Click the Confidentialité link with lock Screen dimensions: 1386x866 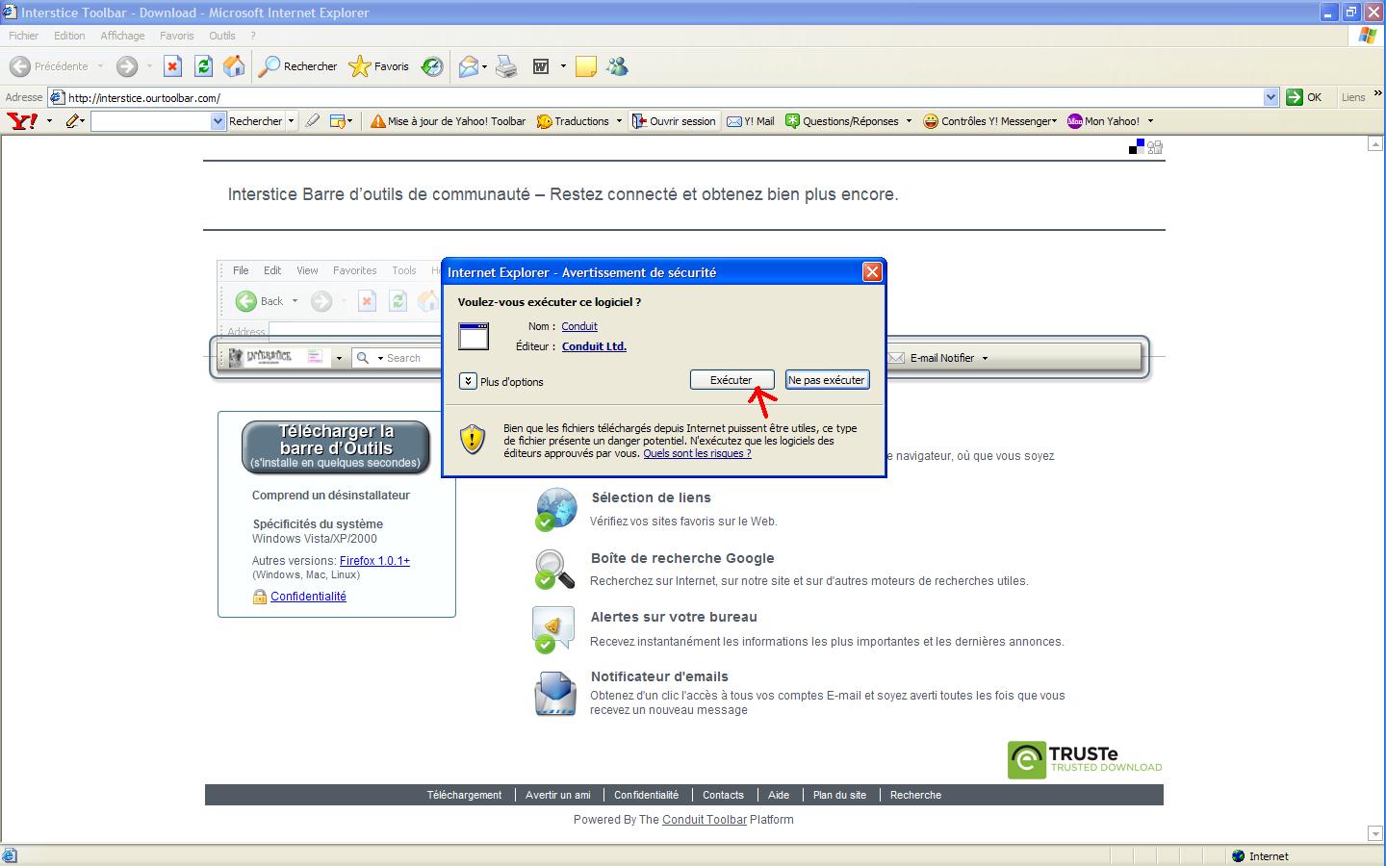(x=308, y=597)
